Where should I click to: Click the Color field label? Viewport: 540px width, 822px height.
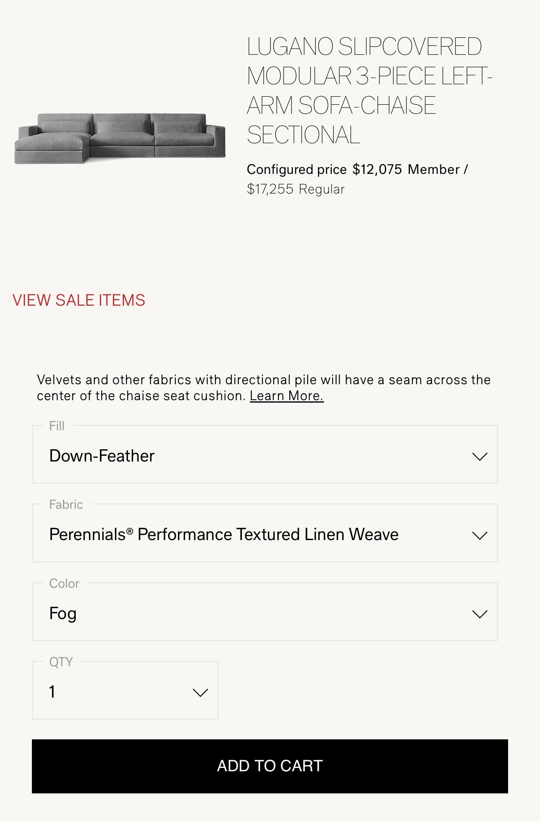click(64, 583)
